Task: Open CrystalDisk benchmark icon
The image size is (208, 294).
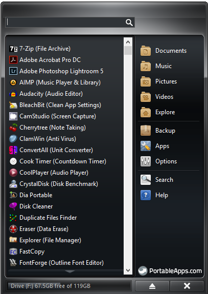Action: click(x=13, y=184)
